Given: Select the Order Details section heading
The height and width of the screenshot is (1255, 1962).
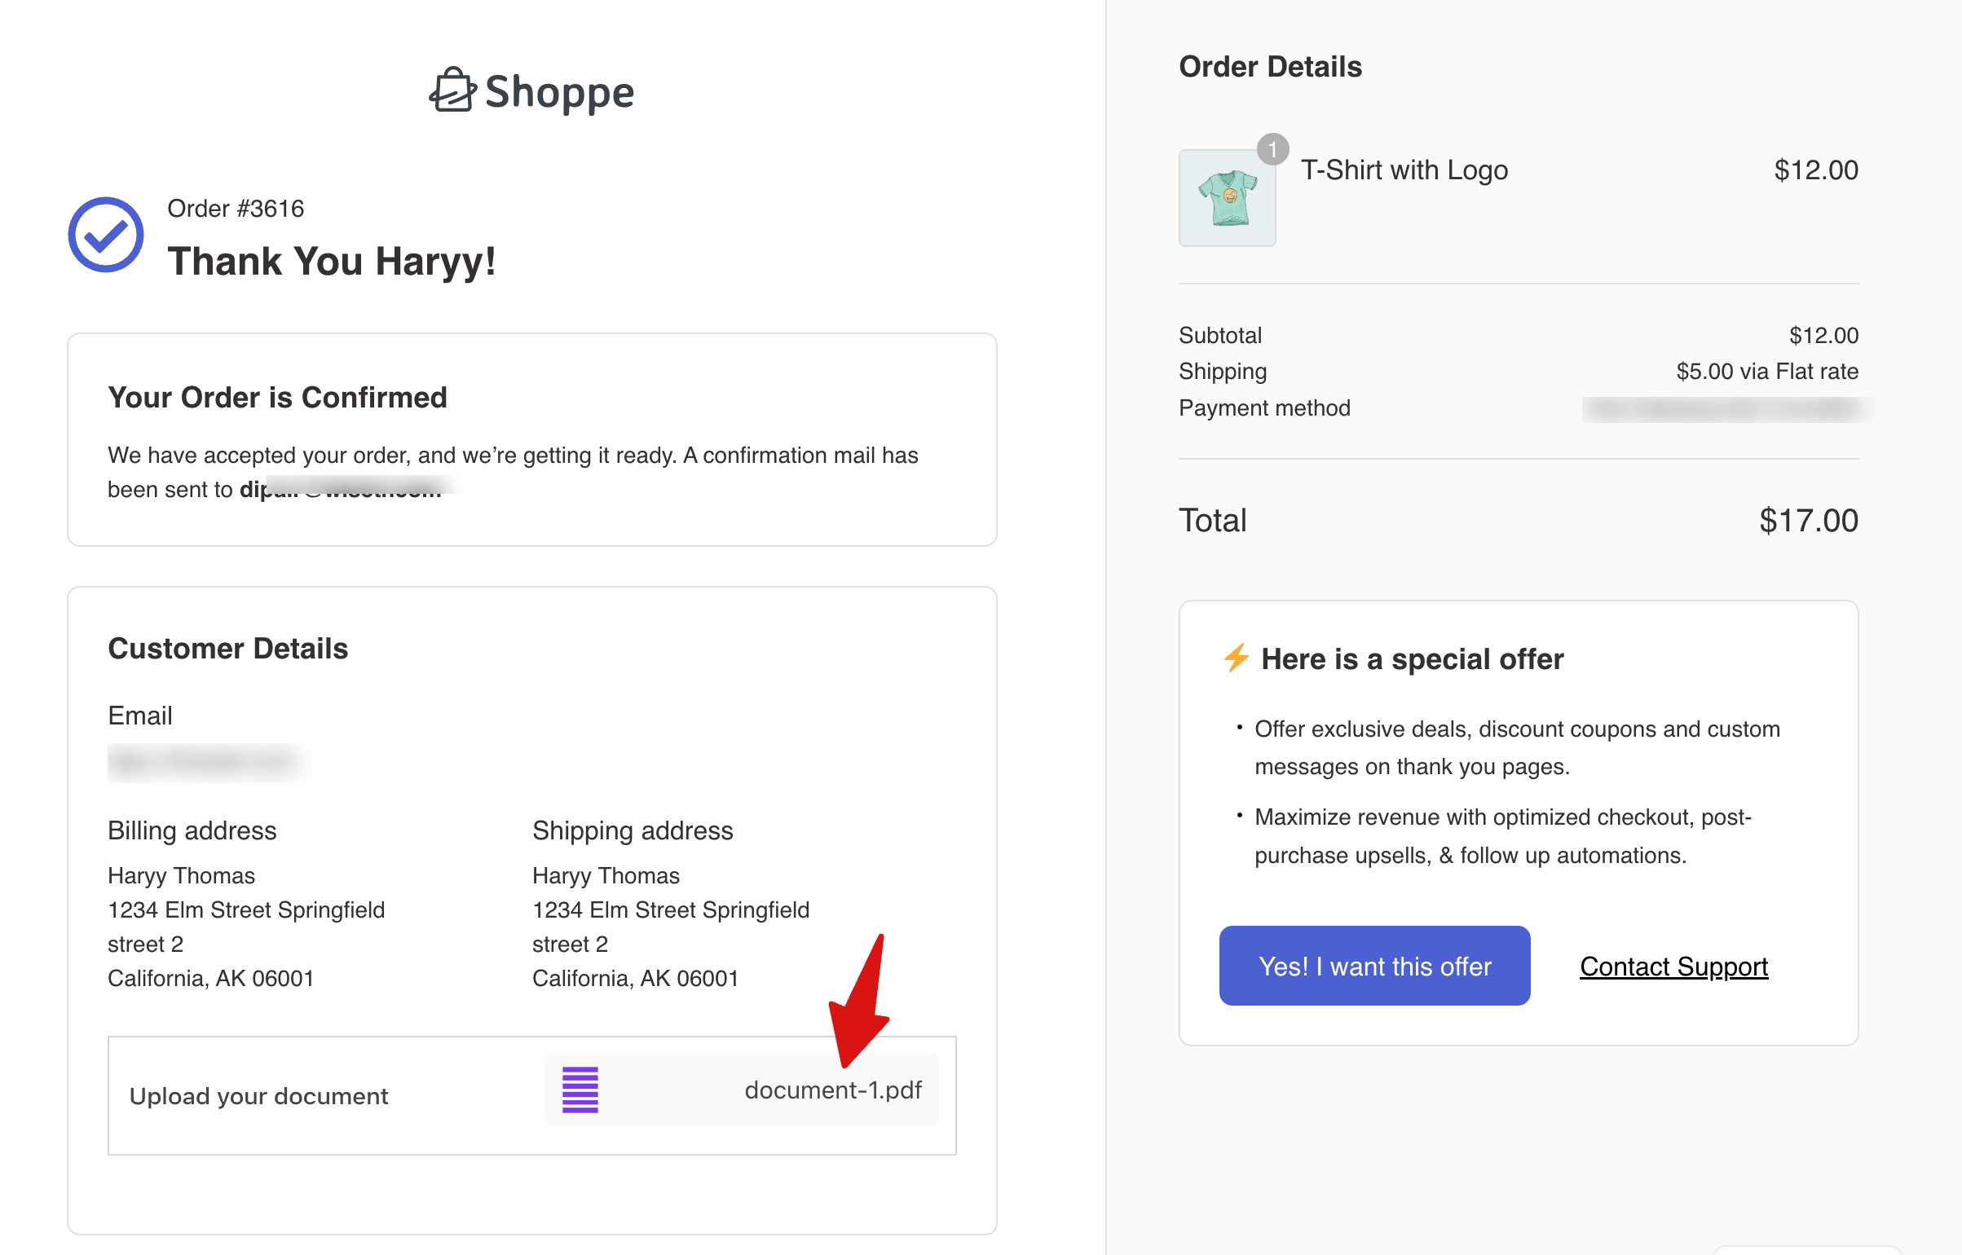Looking at the screenshot, I should click(1269, 66).
